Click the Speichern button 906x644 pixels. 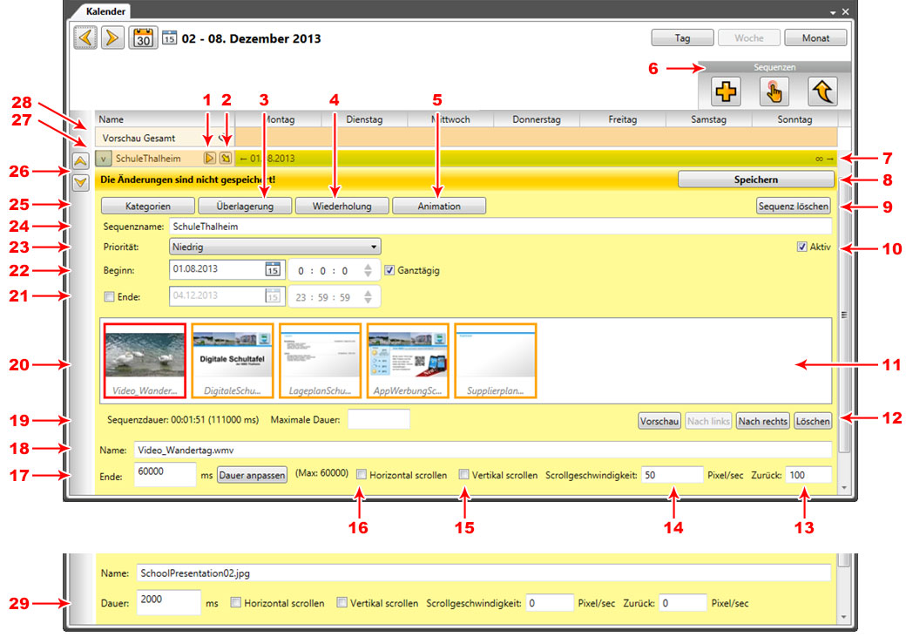pos(755,180)
